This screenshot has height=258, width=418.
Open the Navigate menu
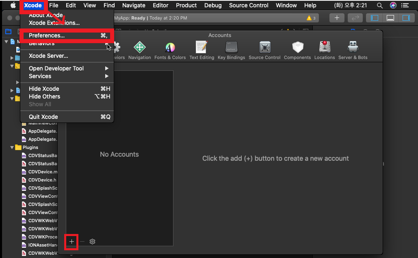pyautogui.click(x=134, y=5)
